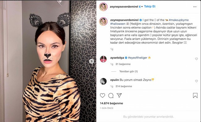Go to next photo arrow
Viewport: 201px width, 122px height.
92,61
